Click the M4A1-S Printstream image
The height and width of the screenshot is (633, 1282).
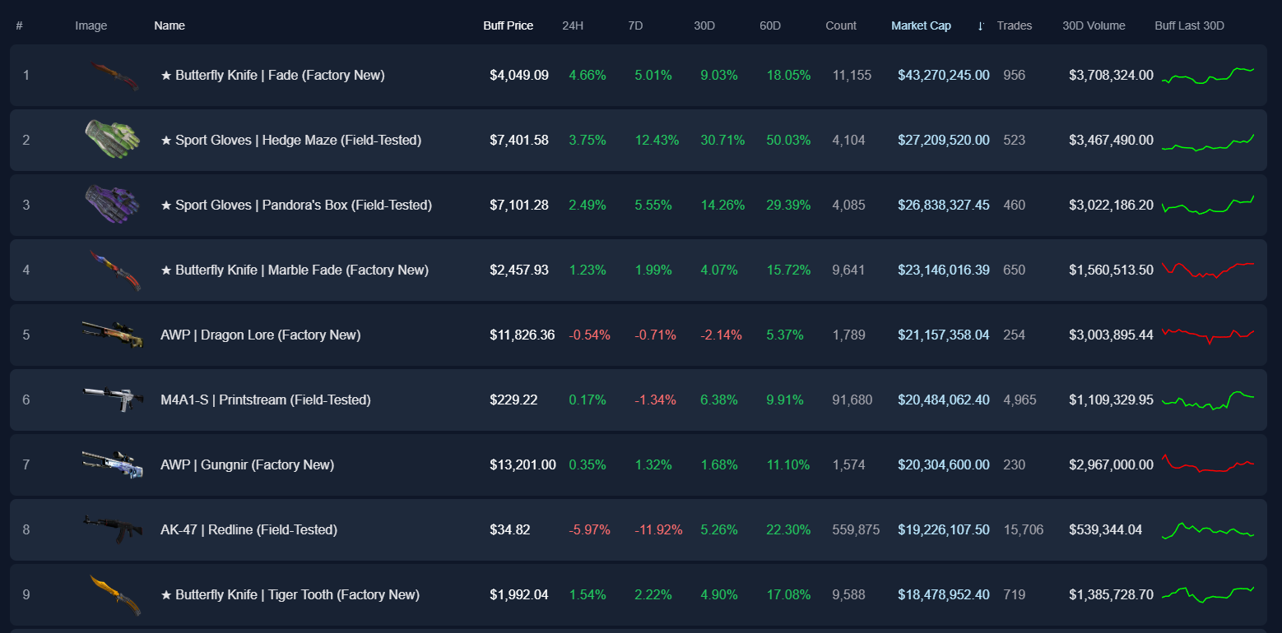coord(113,399)
